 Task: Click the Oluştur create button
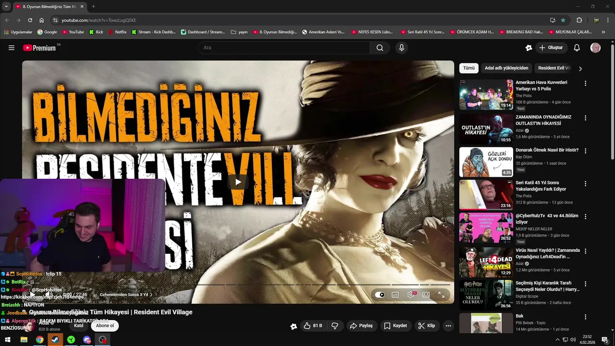click(551, 48)
